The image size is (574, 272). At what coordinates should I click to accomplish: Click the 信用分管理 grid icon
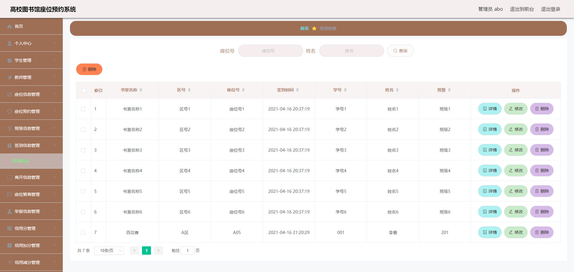click(10, 229)
